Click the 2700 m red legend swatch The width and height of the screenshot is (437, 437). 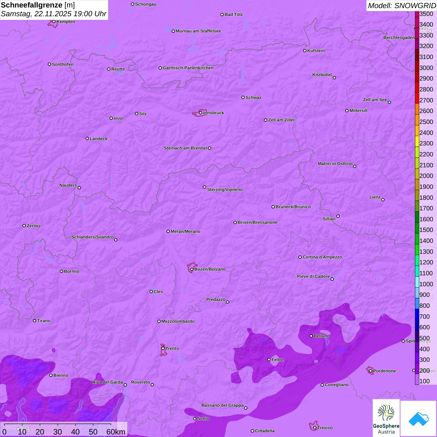coord(417,98)
